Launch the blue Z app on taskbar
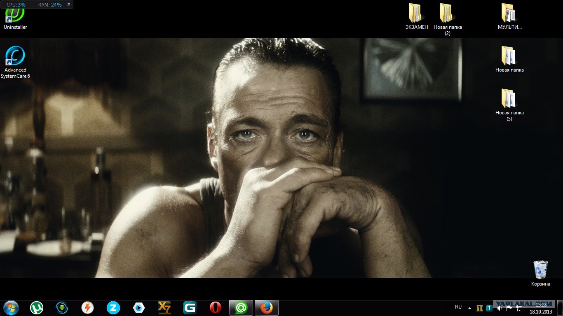Image resolution: width=563 pixels, height=316 pixels. coord(113,307)
